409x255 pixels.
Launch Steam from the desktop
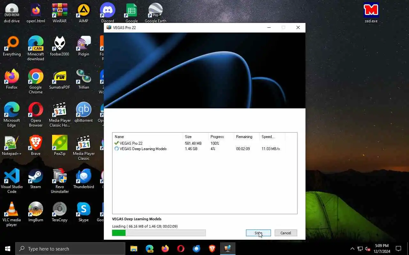pos(36,179)
